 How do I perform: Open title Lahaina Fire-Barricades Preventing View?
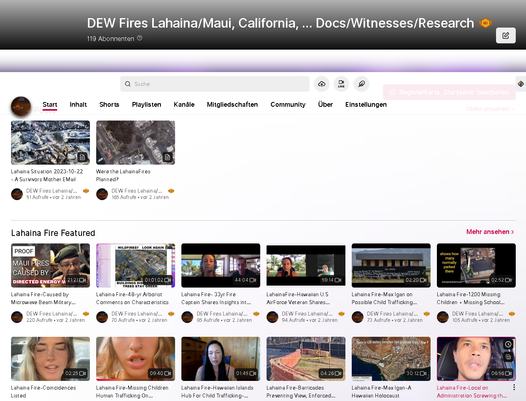click(301, 392)
